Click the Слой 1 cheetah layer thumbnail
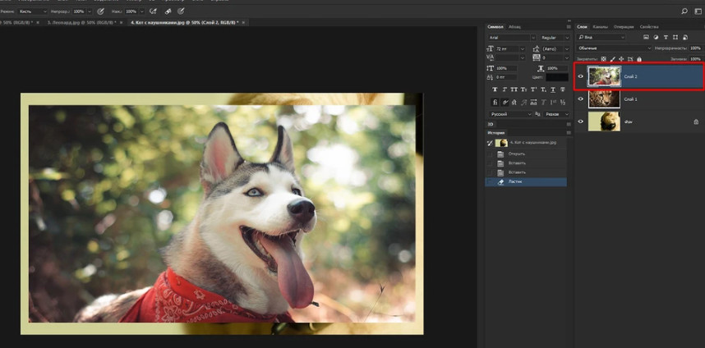Screen dimensions: 705x348 click(x=603, y=99)
